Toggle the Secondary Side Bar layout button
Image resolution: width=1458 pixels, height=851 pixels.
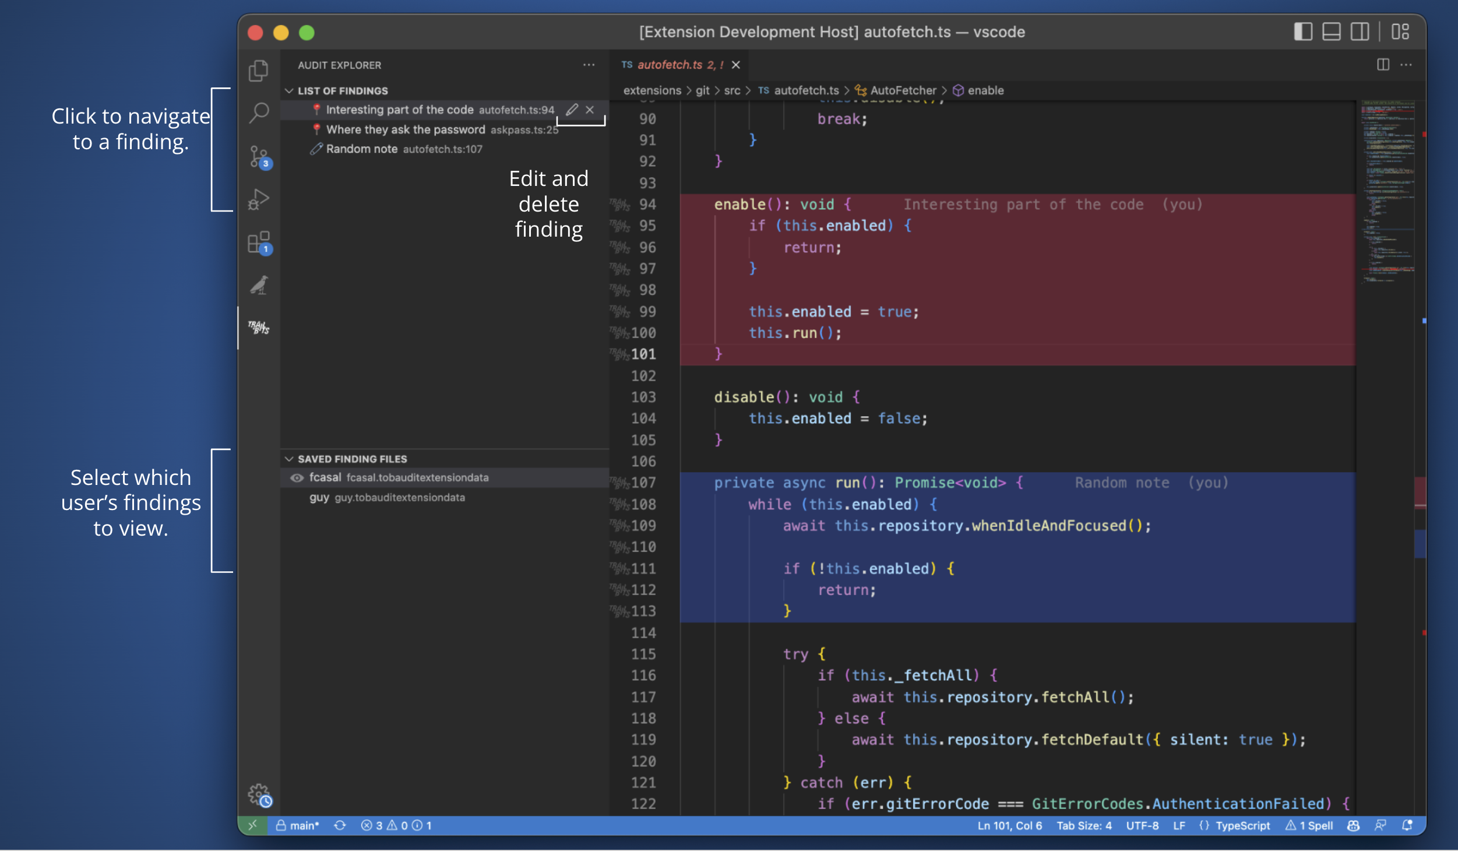[1360, 31]
